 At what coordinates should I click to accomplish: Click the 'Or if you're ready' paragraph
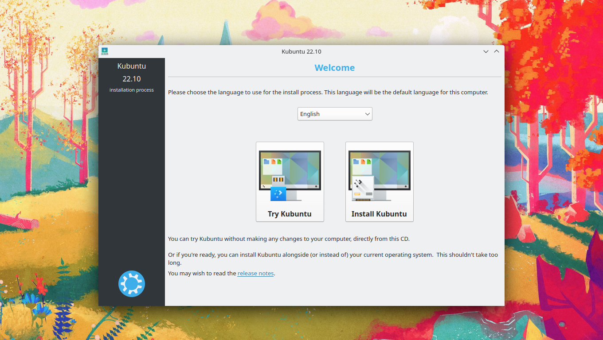coord(333,259)
